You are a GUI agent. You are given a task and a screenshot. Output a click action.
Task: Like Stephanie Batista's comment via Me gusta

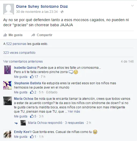pos(21,92)
